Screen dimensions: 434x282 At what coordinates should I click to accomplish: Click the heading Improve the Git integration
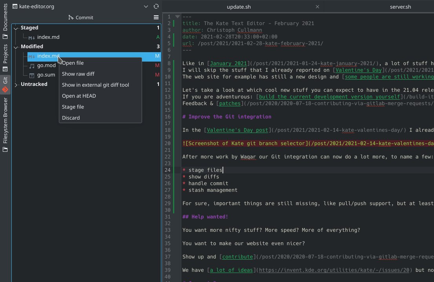[x=227, y=117]
